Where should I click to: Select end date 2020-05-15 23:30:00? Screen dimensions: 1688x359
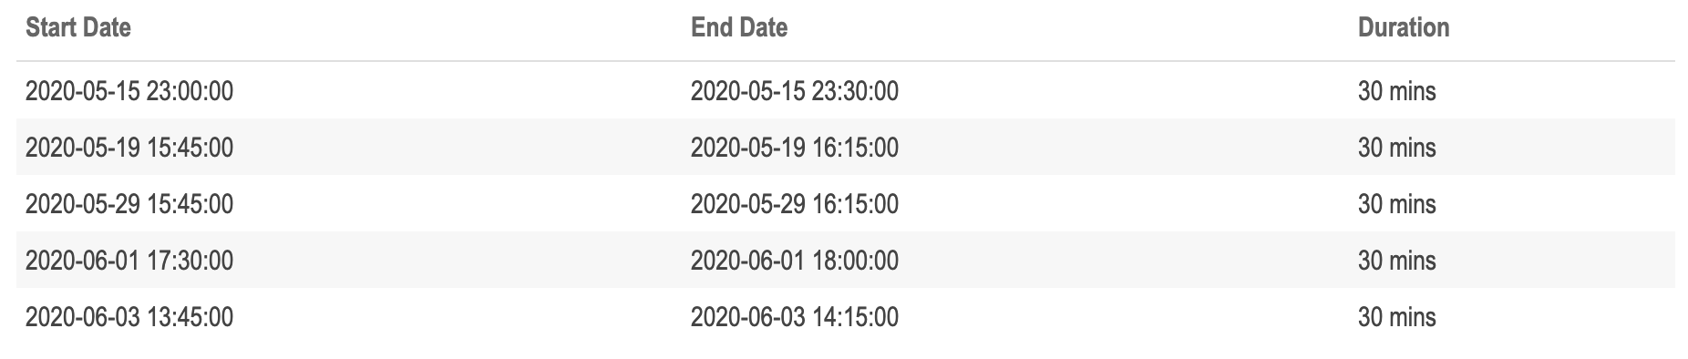pos(795,91)
